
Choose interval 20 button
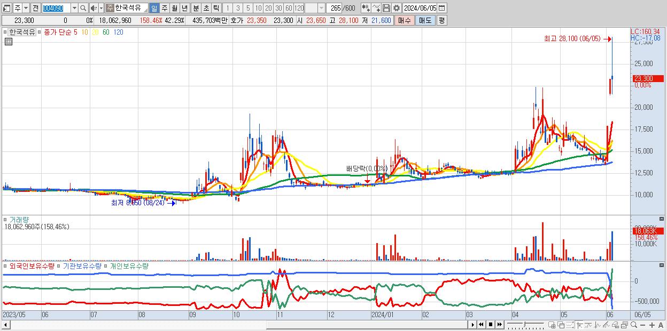click(x=268, y=8)
